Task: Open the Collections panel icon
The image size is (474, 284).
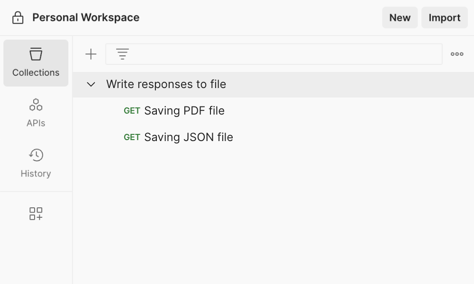Action: [36, 54]
